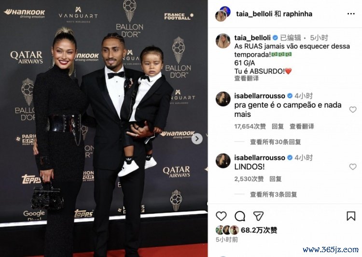Like the post with the heart icon
The width and height of the screenshot is (362, 257).
point(221,216)
